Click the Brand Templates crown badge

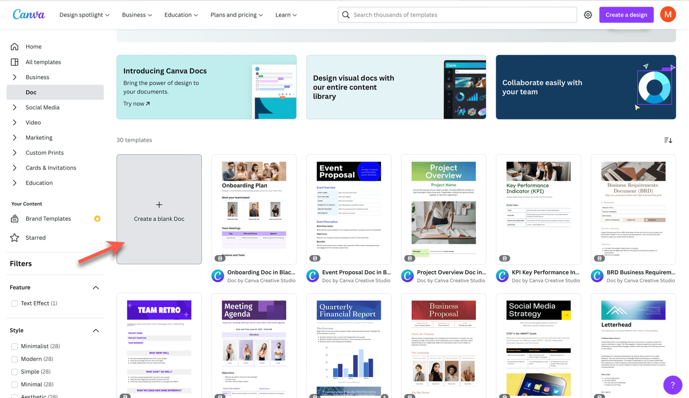[97, 219]
